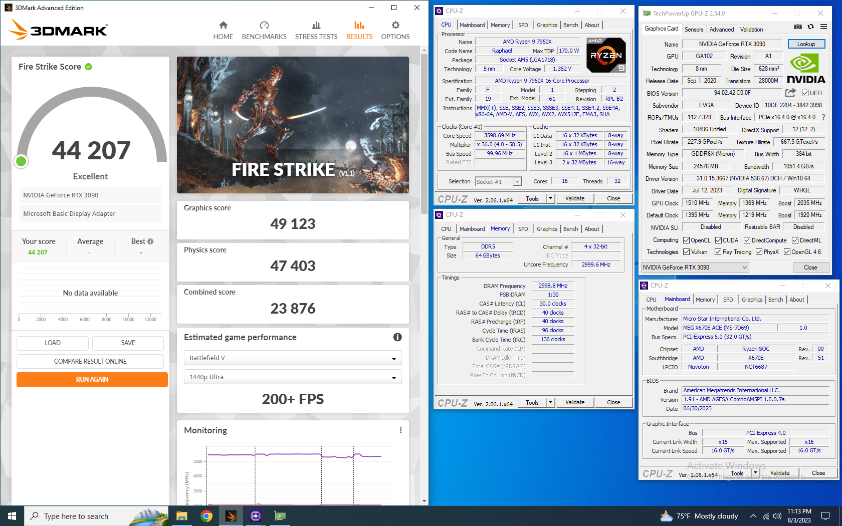842x526 pixels.
Task: Toggle the OpenGL 4.6 checkbox
Action: click(x=787, y=252)
